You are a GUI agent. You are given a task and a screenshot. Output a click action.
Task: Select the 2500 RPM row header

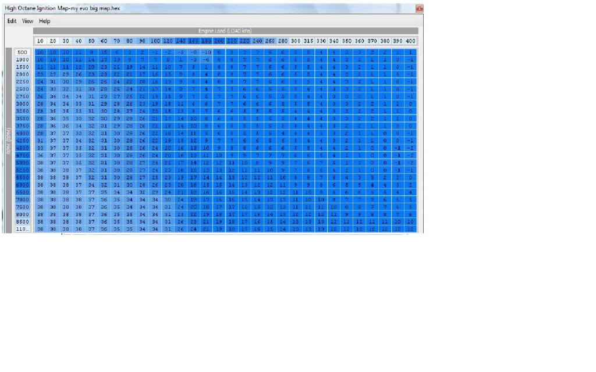(x=23, y=89)
